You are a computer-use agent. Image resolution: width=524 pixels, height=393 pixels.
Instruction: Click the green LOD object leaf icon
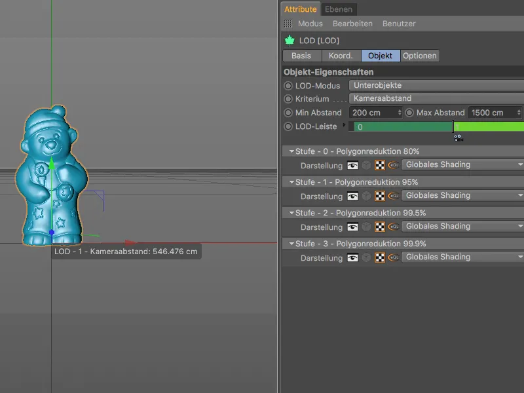point(290,41)
